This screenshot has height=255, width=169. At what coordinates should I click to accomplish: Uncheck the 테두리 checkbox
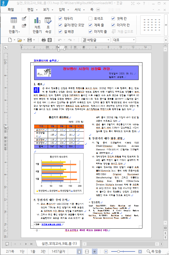click(60, 19)
